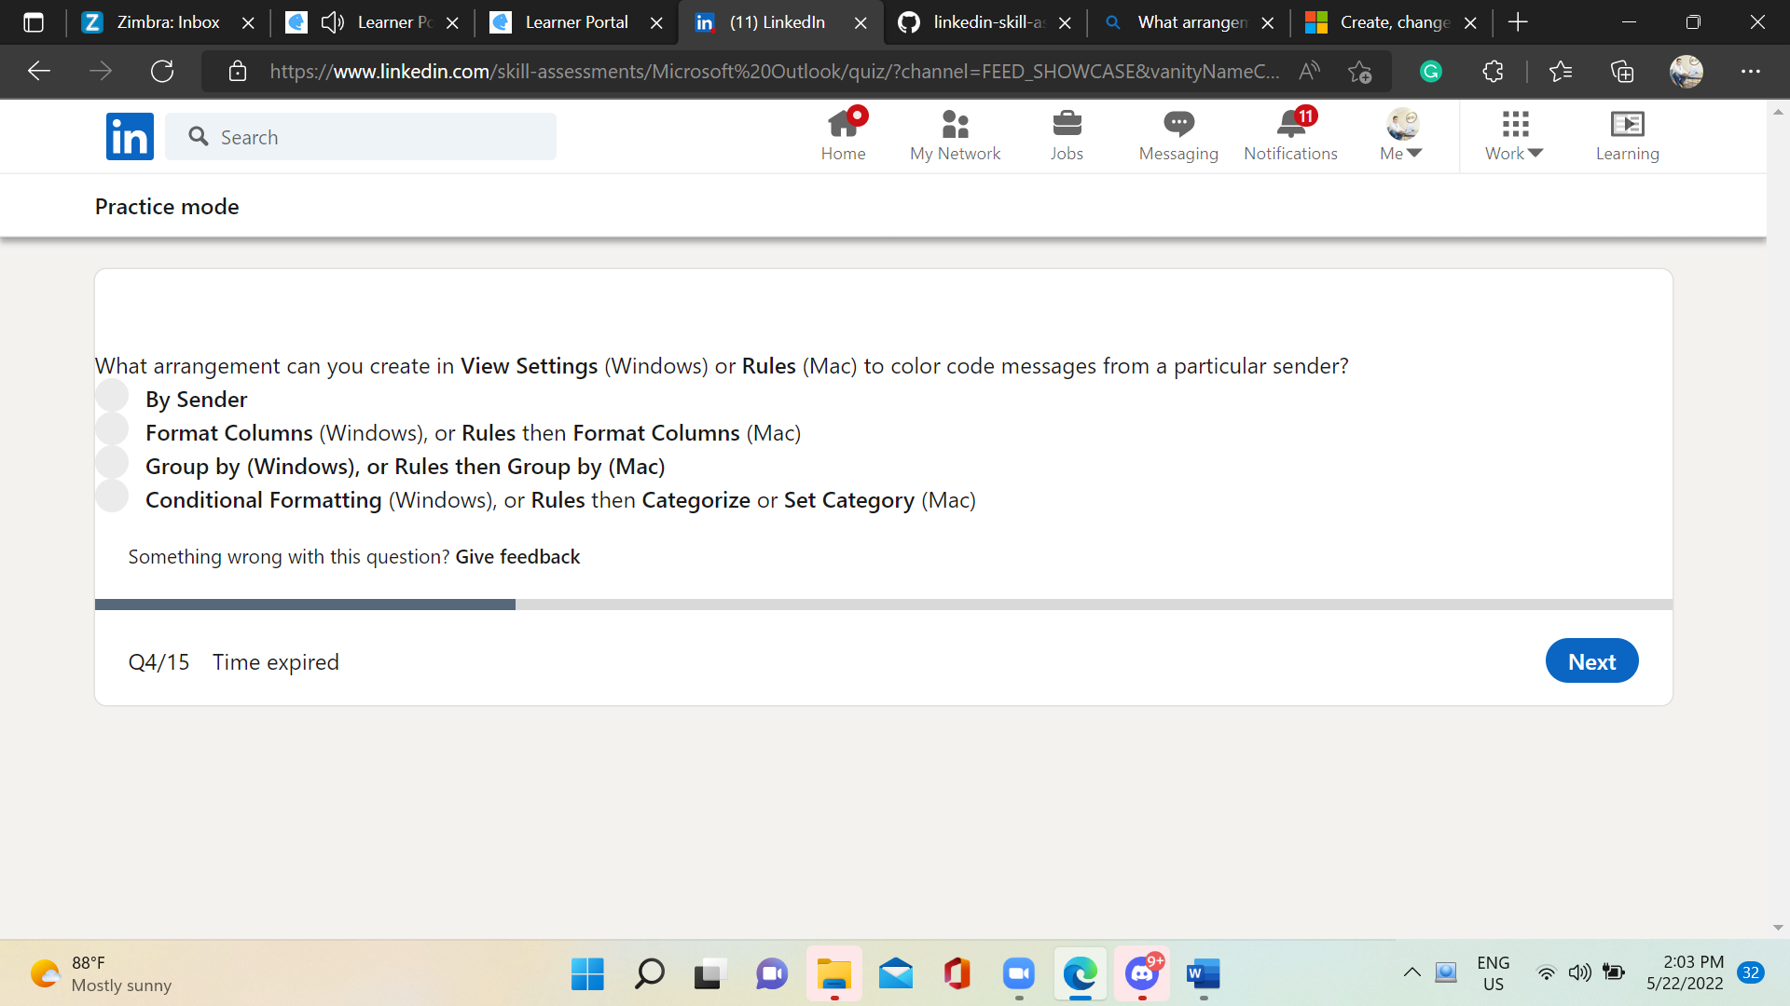Check LinkedIn Notifications
Screen dimensions: 1790x1006
pyautogui.click(x=1290, y=135)
